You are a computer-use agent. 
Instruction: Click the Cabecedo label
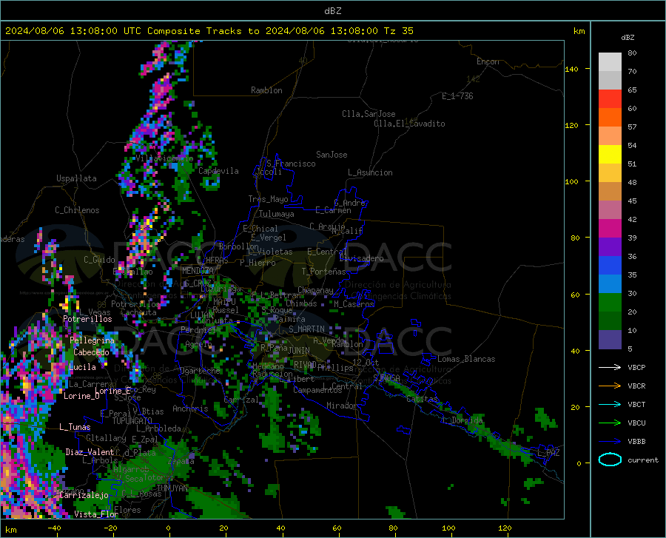click(91, 352)
